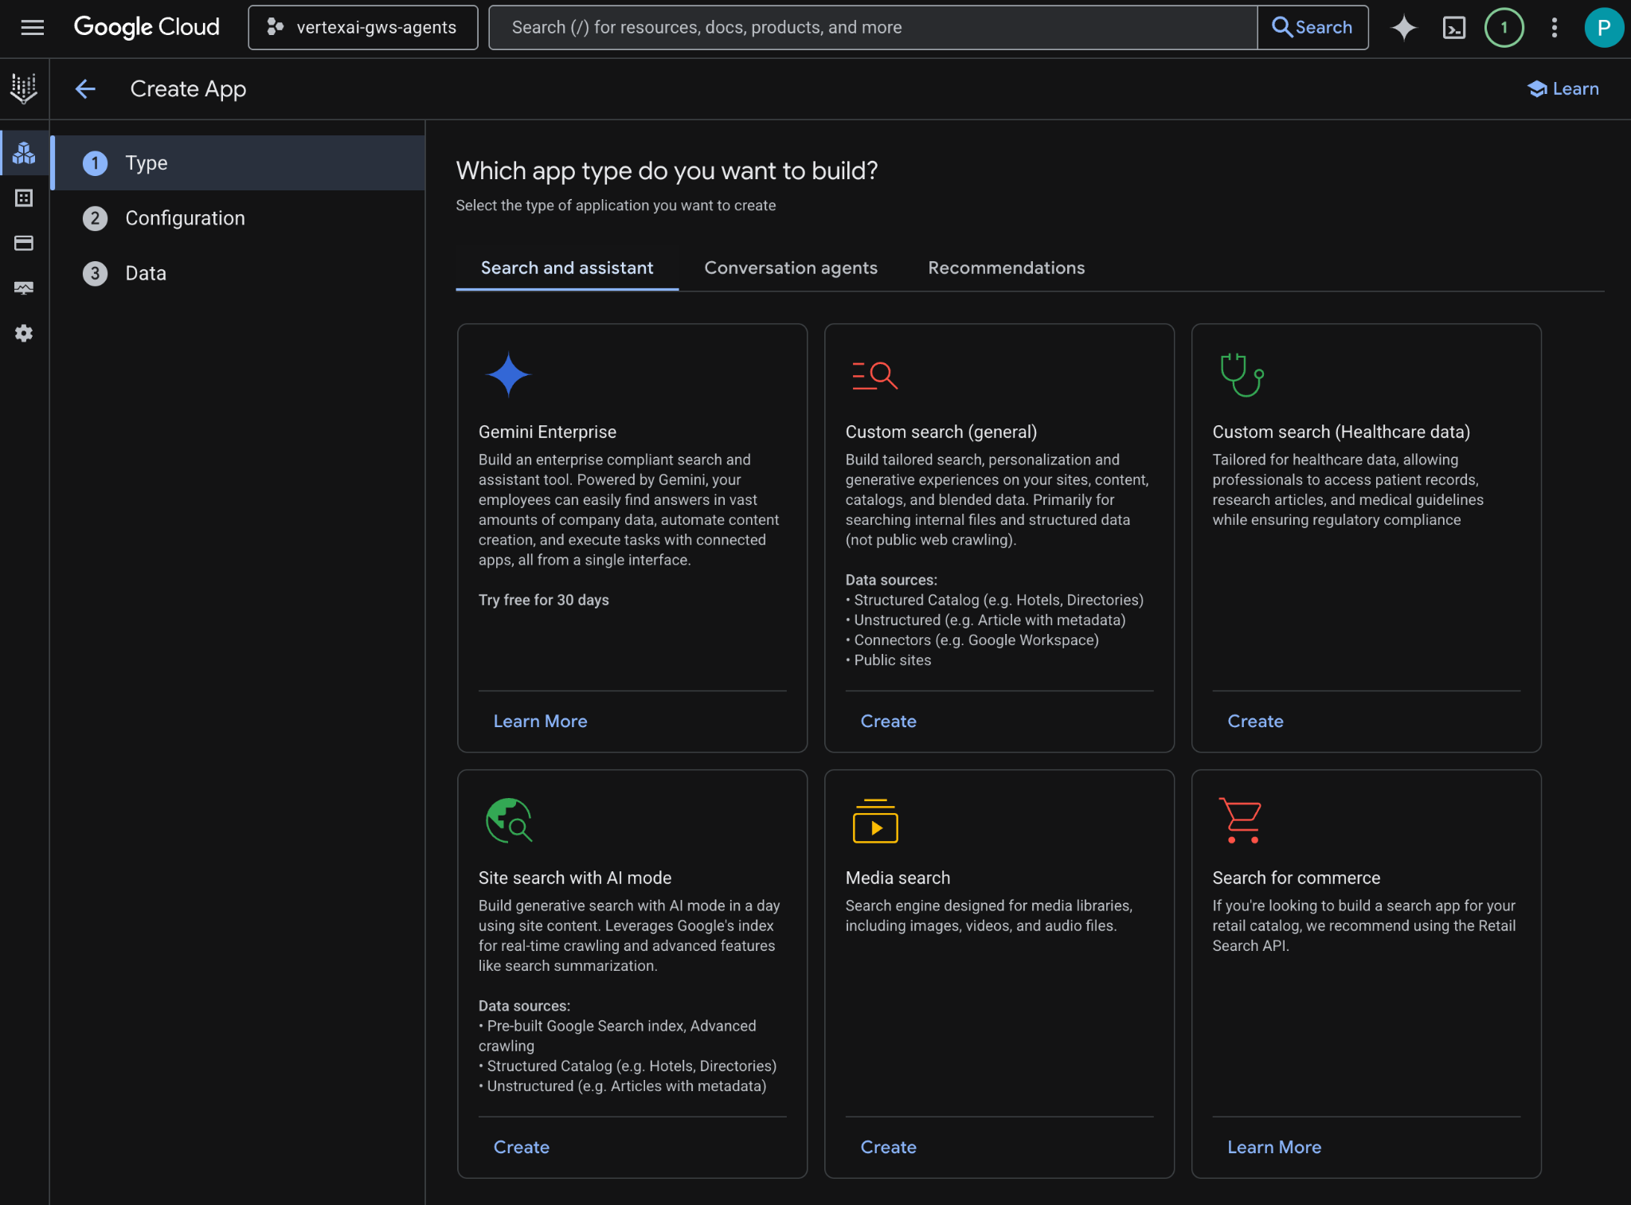Click Learn More under Gemini Enterprise

[x=540, y=722]
